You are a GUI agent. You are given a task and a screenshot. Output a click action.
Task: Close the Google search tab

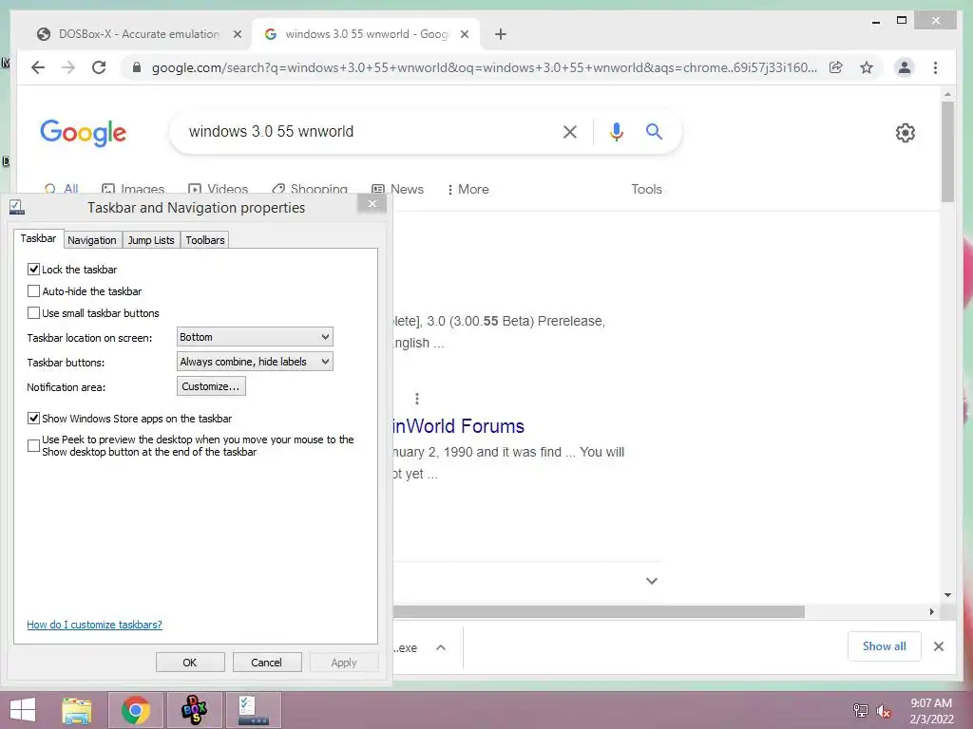464,34
